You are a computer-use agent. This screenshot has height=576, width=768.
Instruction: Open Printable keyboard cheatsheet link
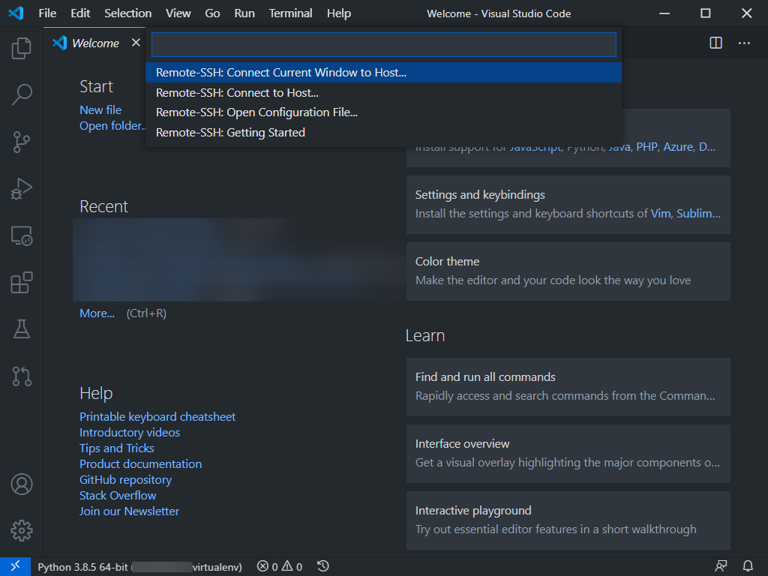click(x=157, y=417)
